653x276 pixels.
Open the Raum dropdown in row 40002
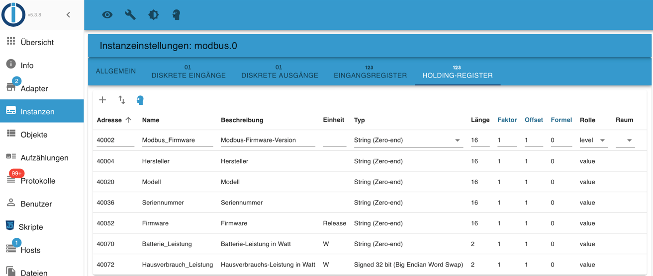[625, 140]
